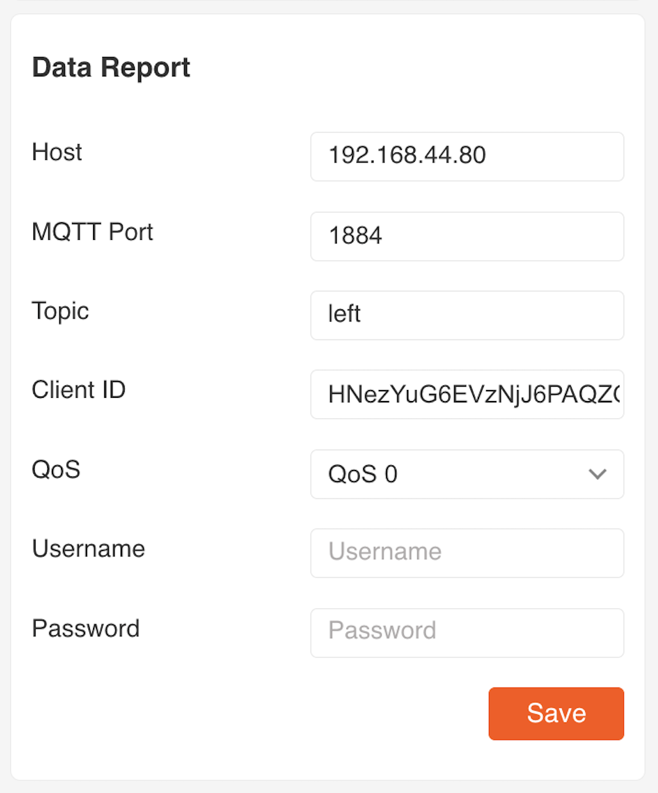Viewport: 658px width, 793px height.
Task: Click the MQTT Port label
Action: (92, 231)
